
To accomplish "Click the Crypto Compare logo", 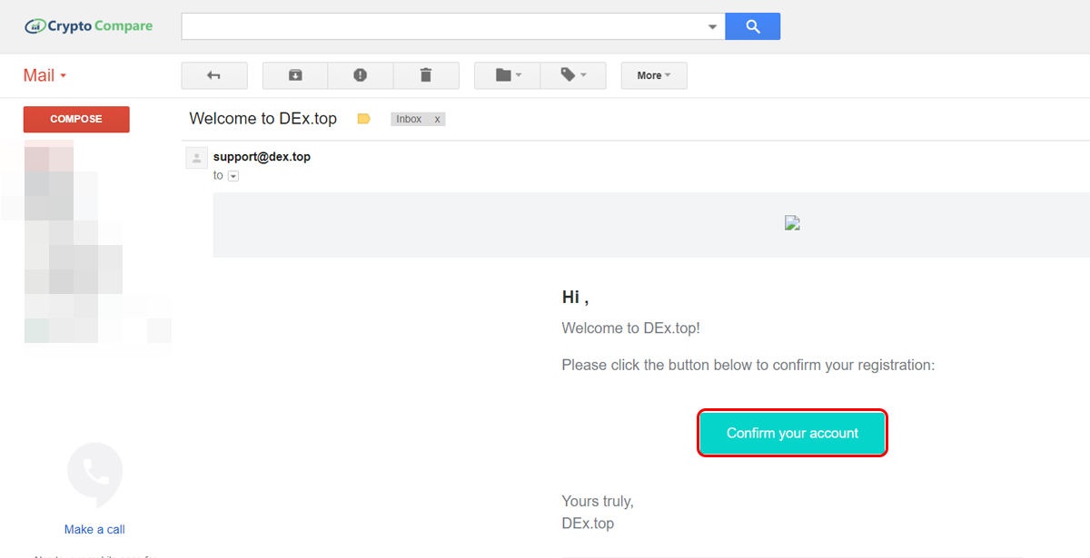I will click(x=89, y=26).
